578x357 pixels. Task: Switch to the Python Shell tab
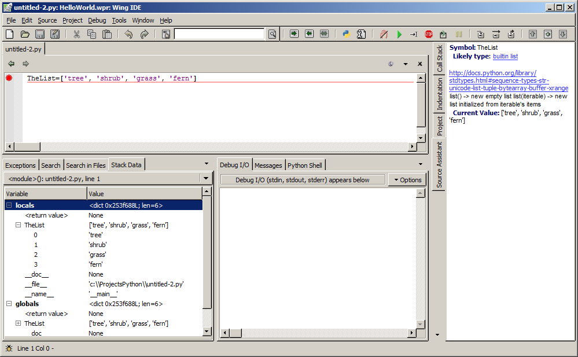pos(304,165)
